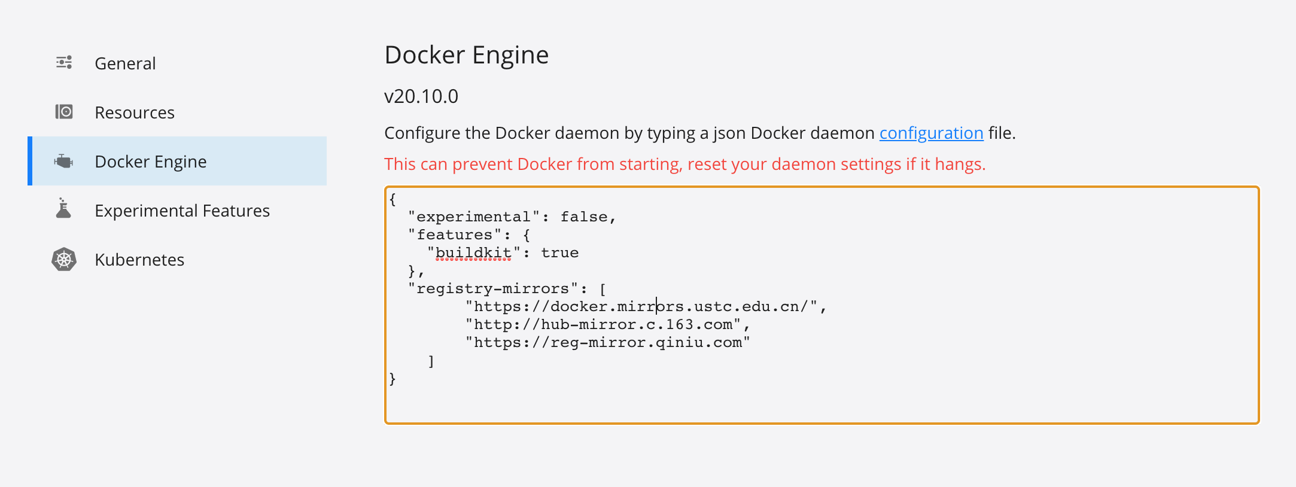Go to Experimental Features settings
The width and height of the screenshot is (1296, 487).
[x=182, y=211]
